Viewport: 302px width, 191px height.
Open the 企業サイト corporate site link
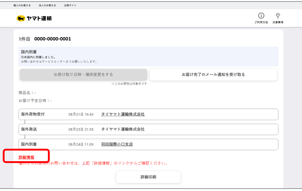click(70, 5)
